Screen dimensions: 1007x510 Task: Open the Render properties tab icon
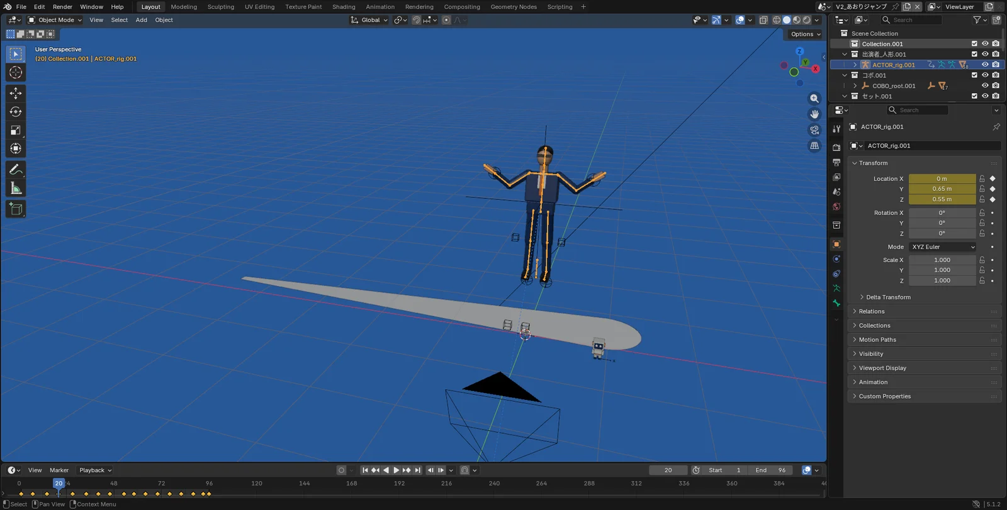[x=836, y=147]
